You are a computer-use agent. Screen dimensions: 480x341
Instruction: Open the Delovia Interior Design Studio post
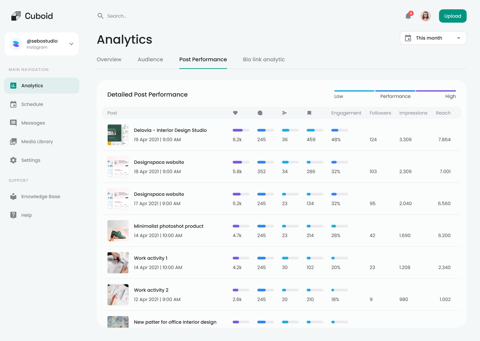click(170, 130)
